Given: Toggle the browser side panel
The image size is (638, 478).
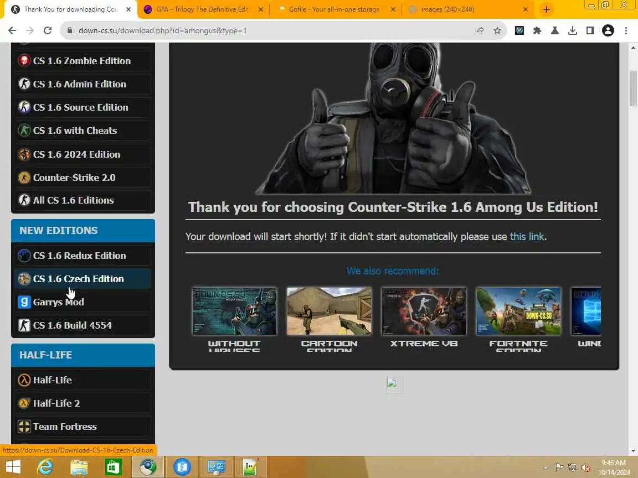Looking at the screenshot, I should (590, 30).
